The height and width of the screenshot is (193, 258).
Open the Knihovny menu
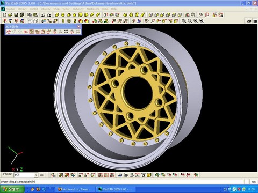click(78, 9)
